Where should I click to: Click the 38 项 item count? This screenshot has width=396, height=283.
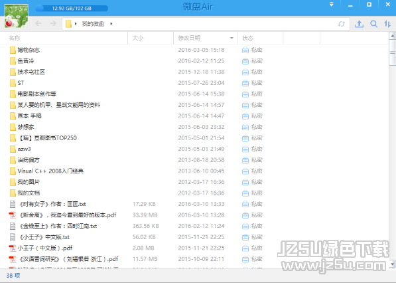point(13,276)
